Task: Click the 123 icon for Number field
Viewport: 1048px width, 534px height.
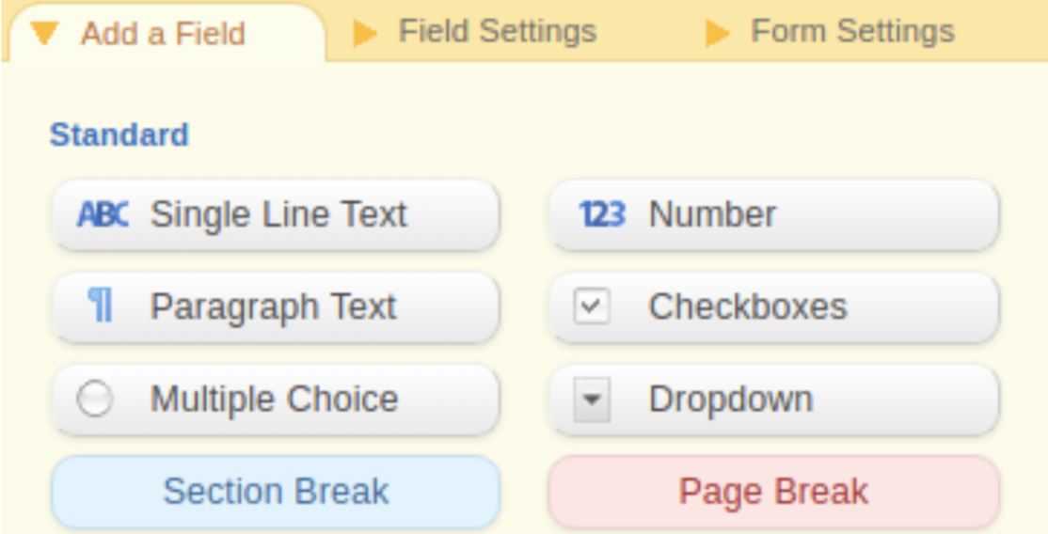Action: coord(601,214)
